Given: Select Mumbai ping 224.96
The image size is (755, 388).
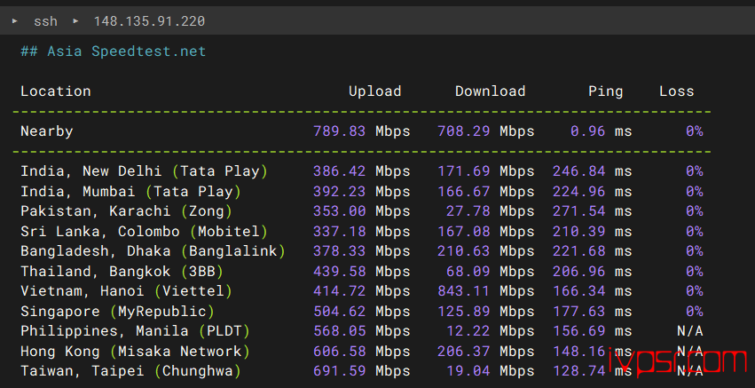Looking at the screenshot, I should click(578, 192).
